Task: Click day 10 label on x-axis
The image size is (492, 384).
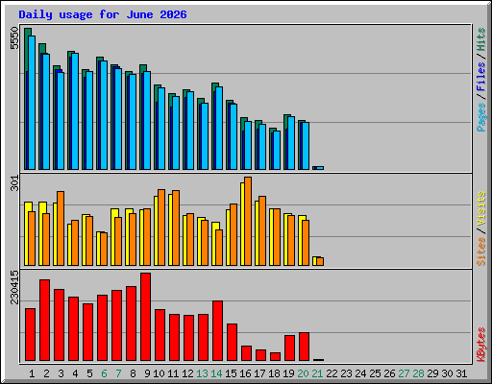Action: pos(159,373)
